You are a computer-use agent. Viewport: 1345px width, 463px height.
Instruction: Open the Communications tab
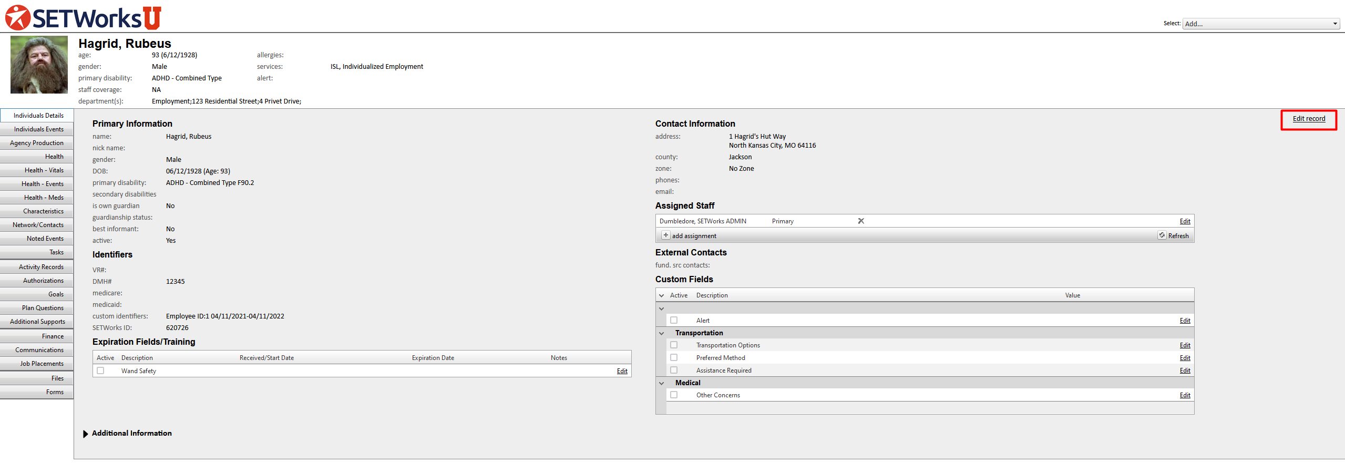[x=37, y=350]
